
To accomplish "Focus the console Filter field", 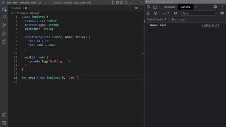I will [x=198, y=13].
